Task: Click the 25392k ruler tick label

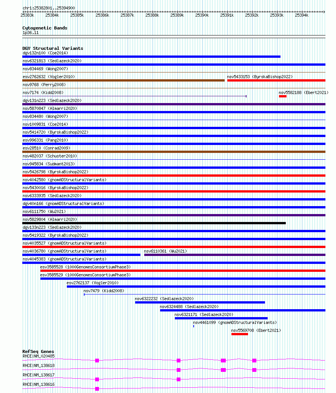Action: pyautogui.click(x=252, y=15)
